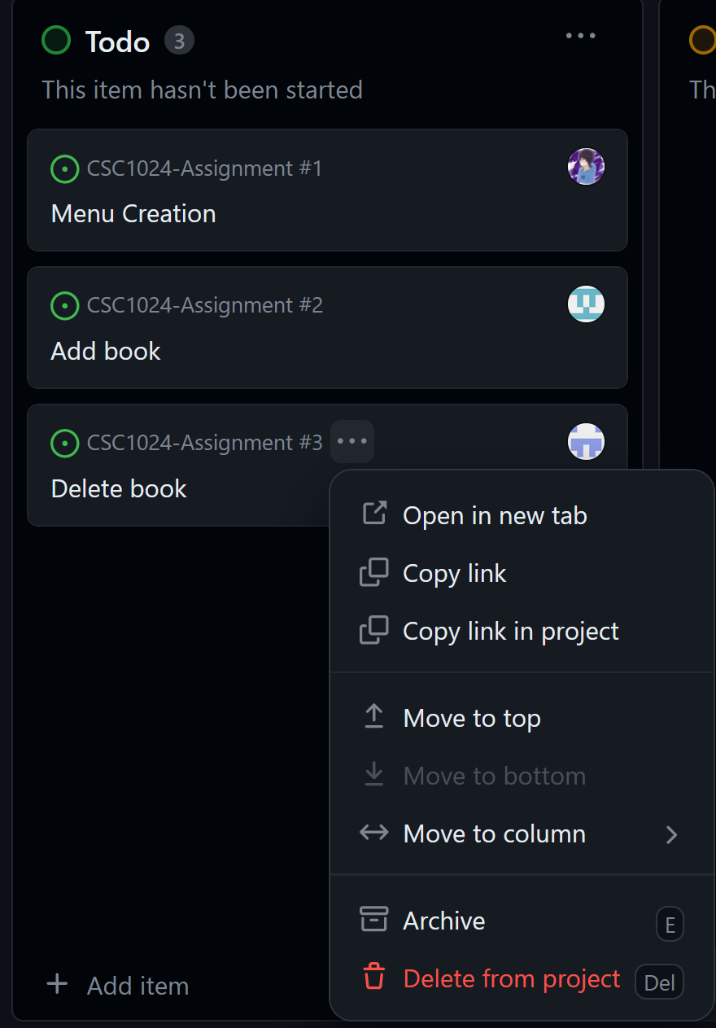Image resolution: width=716 pixels, height=1028 pixels.
Task: Click the Copy link icon in the context menu
Action: 373,572
